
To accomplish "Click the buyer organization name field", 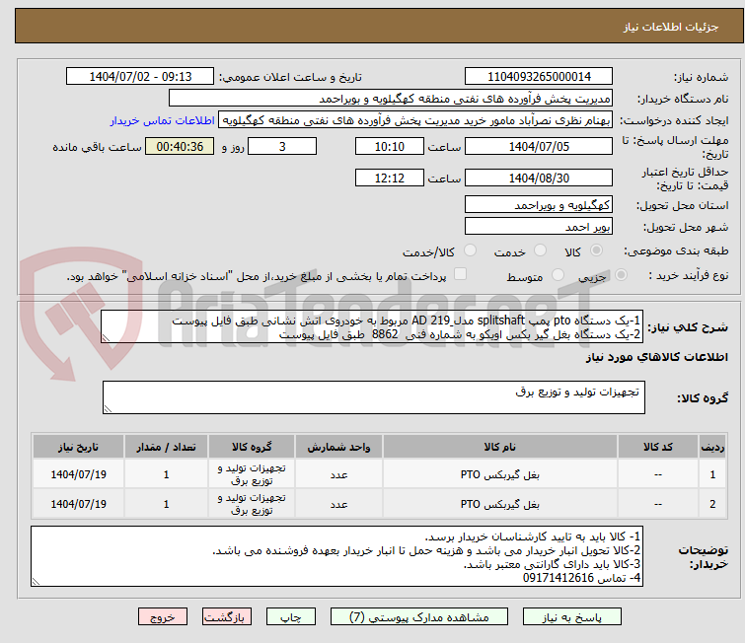I will click(390, 99).
